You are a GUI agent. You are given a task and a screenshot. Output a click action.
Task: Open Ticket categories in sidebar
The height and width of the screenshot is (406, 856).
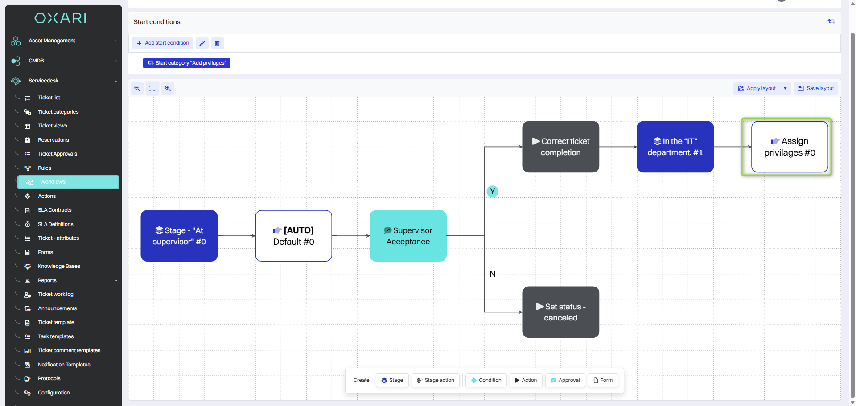[x=58, y=112]
